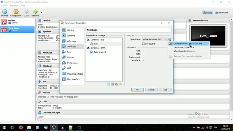Click the add controller icon below storage tree
This screenshot has width=233, height=131.
point(108,84)
